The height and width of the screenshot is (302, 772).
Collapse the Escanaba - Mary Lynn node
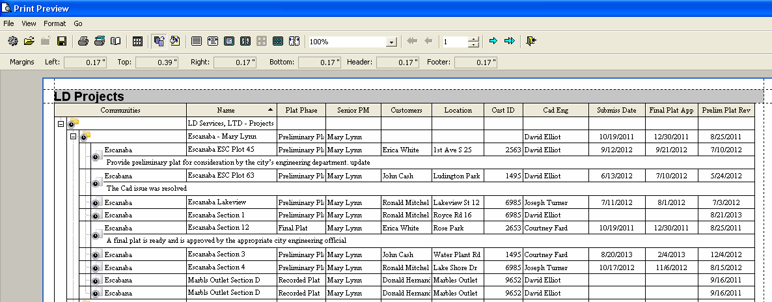74,137
